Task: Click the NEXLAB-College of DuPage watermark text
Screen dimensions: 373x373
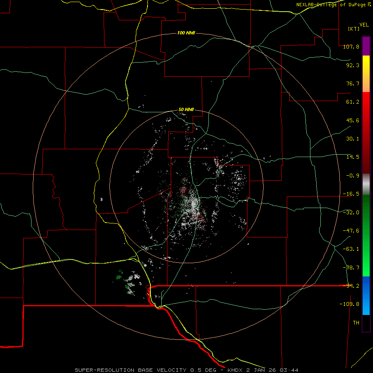Action: 333,5
